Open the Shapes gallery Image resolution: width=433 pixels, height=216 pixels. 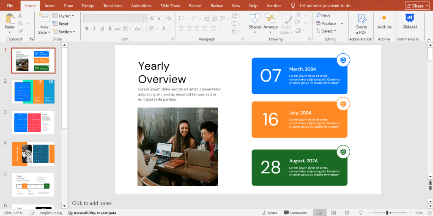255,19
